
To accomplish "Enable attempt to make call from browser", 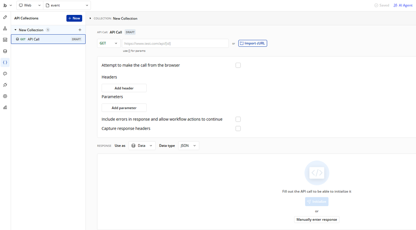I will point(238,65).
